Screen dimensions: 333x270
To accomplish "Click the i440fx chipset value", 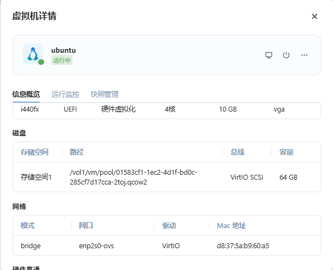I will (30, 109).
